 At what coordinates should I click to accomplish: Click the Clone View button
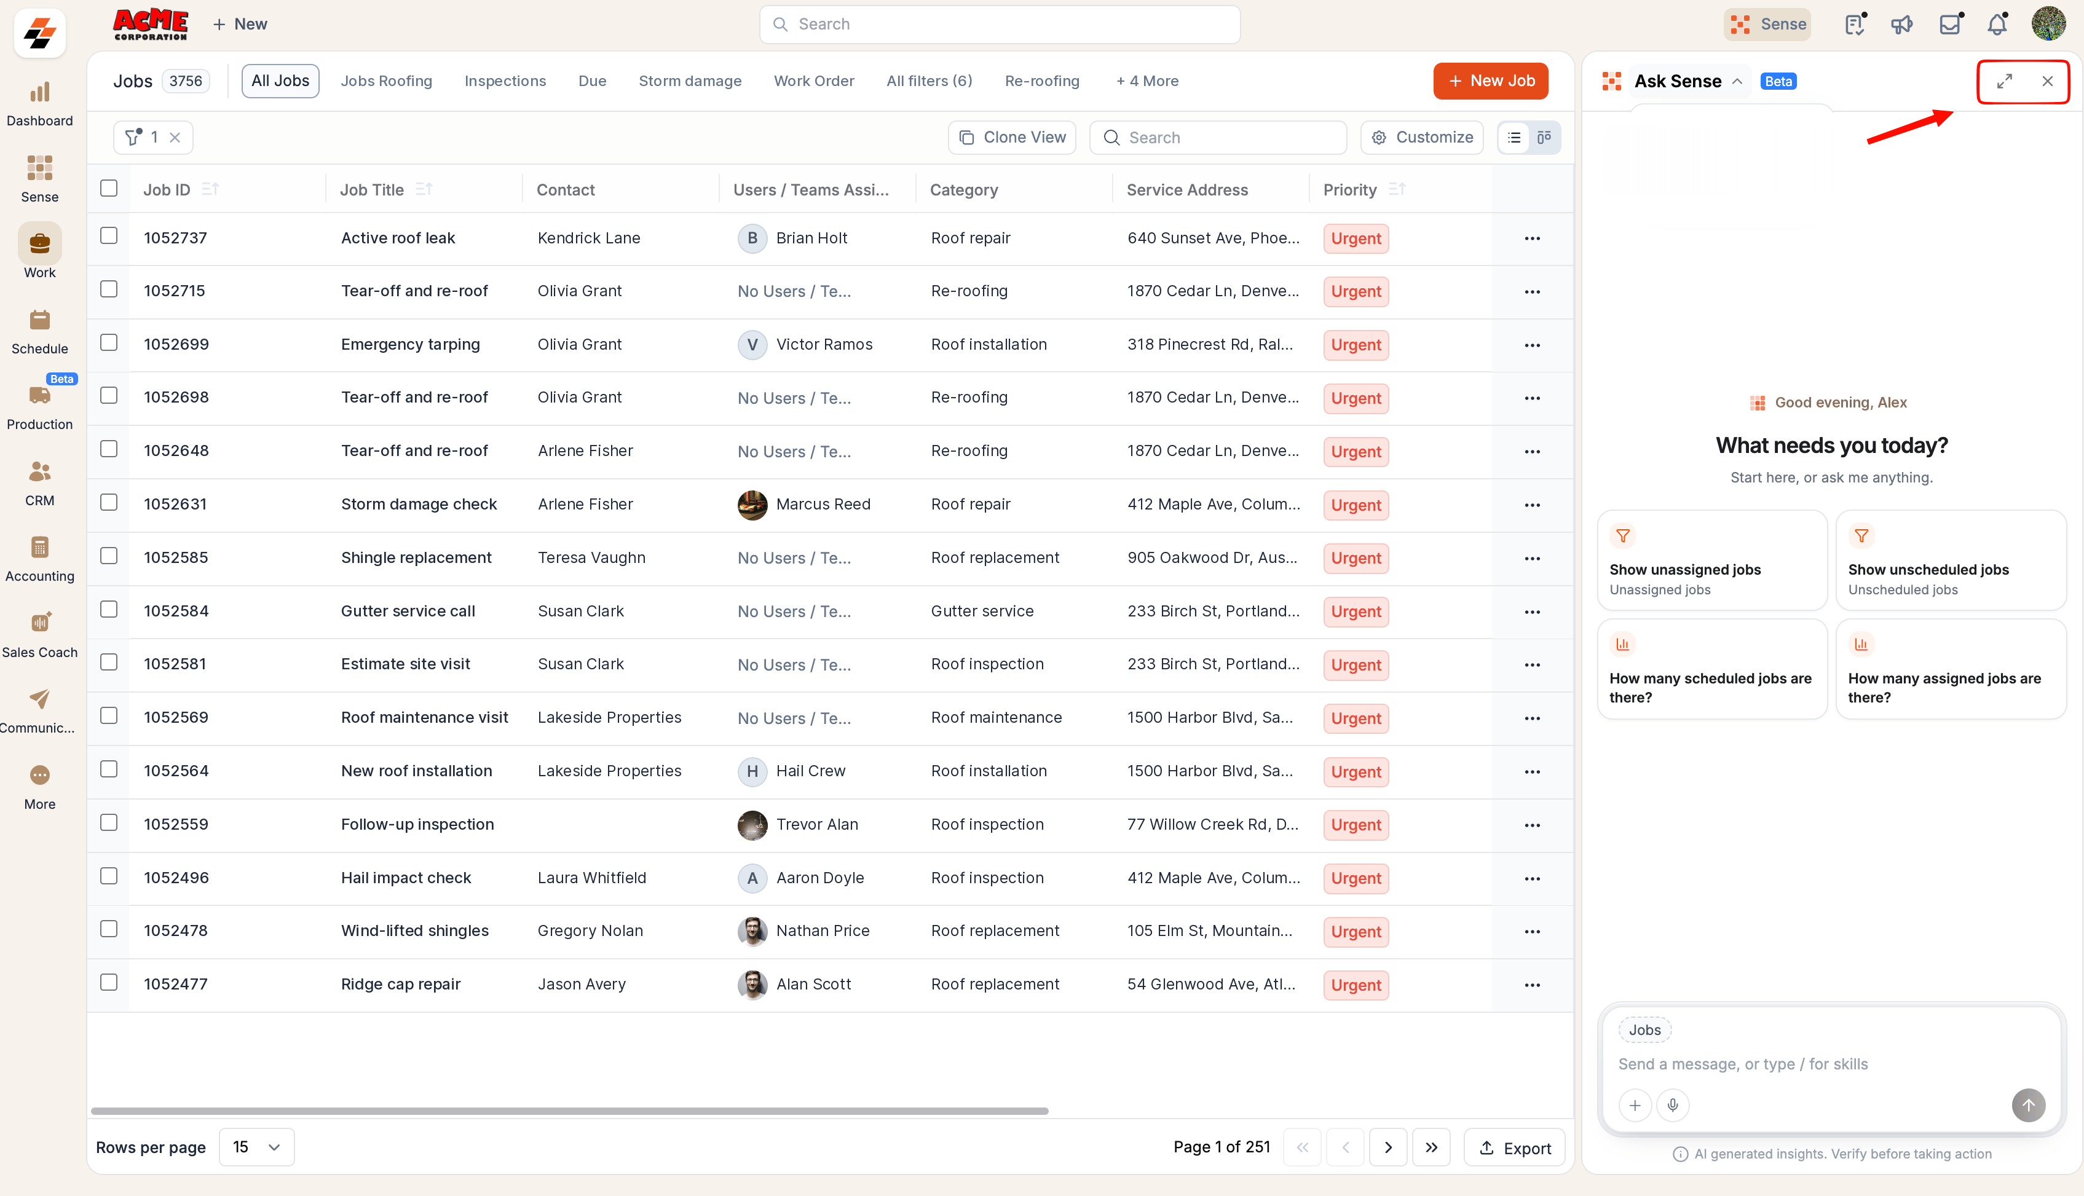(x=1012, y=137)
